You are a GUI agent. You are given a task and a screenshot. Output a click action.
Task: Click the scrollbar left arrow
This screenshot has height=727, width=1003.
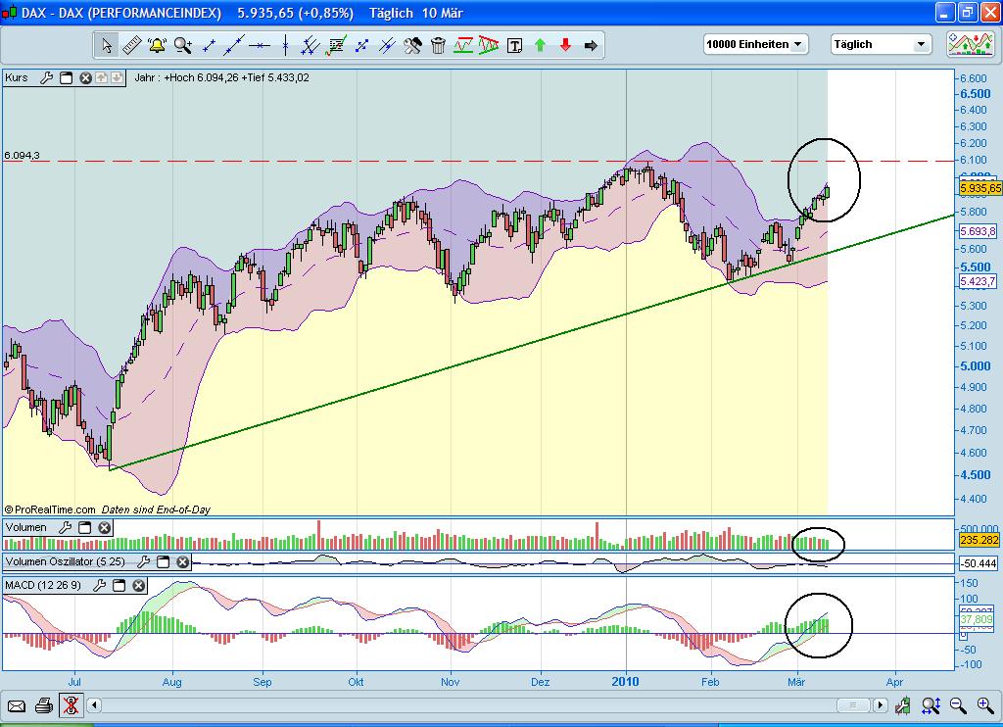94,705
